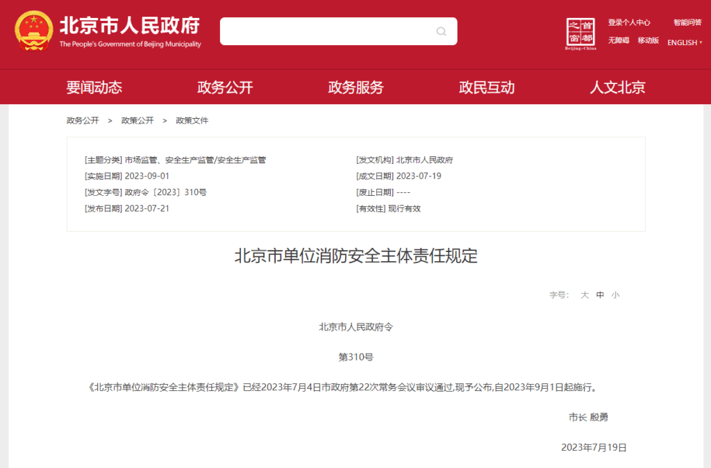Go to 政策文件 breadcrumb link
Image resolution: width=711 pixels, height=468 pixels.
point(192,120)
